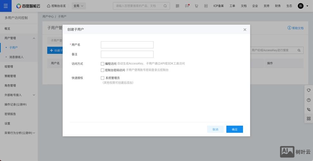
Task: Open the QR code icon in header
Action: coord(178,6)
